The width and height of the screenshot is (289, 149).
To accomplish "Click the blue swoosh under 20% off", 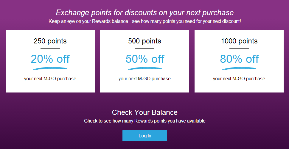I will click(x=50, y=69).
